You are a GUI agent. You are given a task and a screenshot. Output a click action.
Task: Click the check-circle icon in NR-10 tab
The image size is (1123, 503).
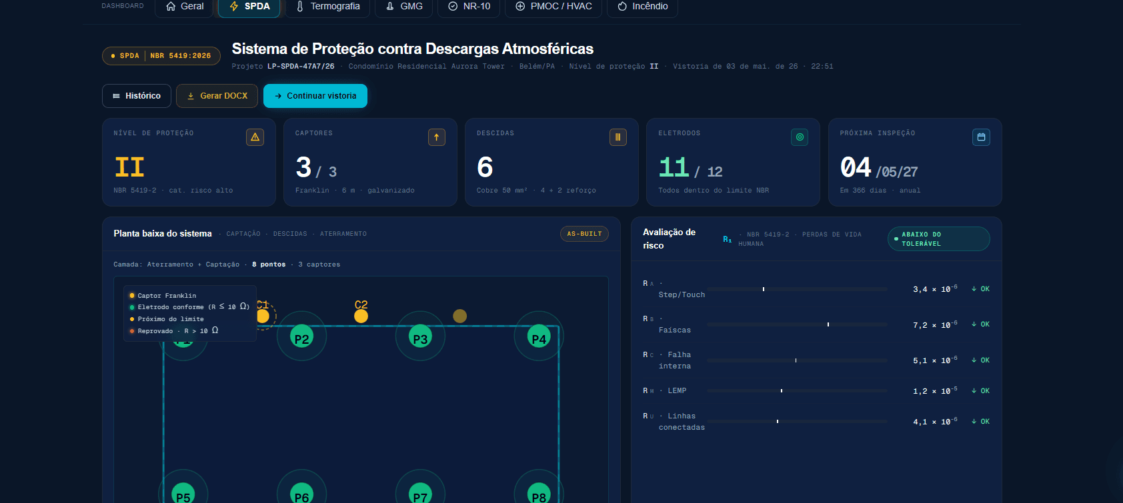[453, 6]
